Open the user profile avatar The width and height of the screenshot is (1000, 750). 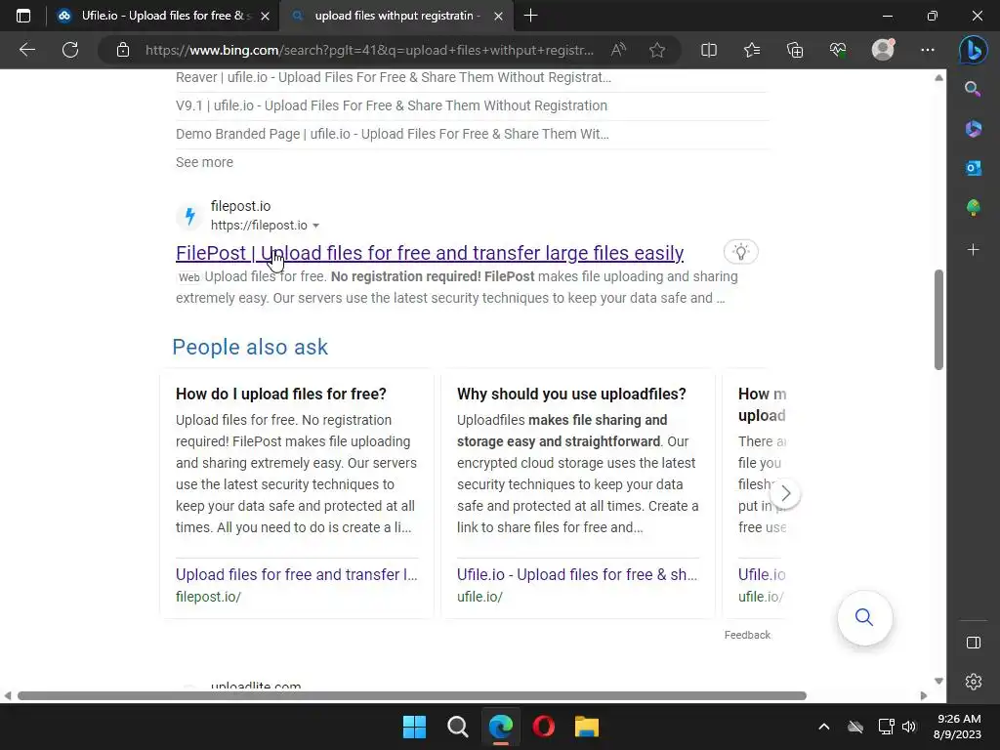click(883, 50)
